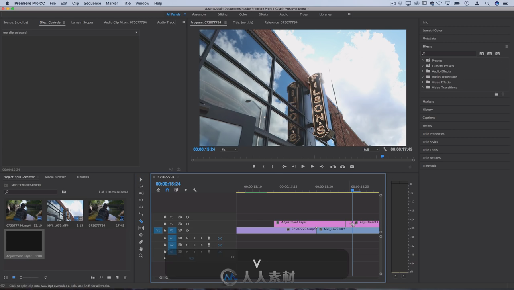This screenshot has width=514, height=290.
Task: Mute audio track A1
Action: tap(187, 239)
